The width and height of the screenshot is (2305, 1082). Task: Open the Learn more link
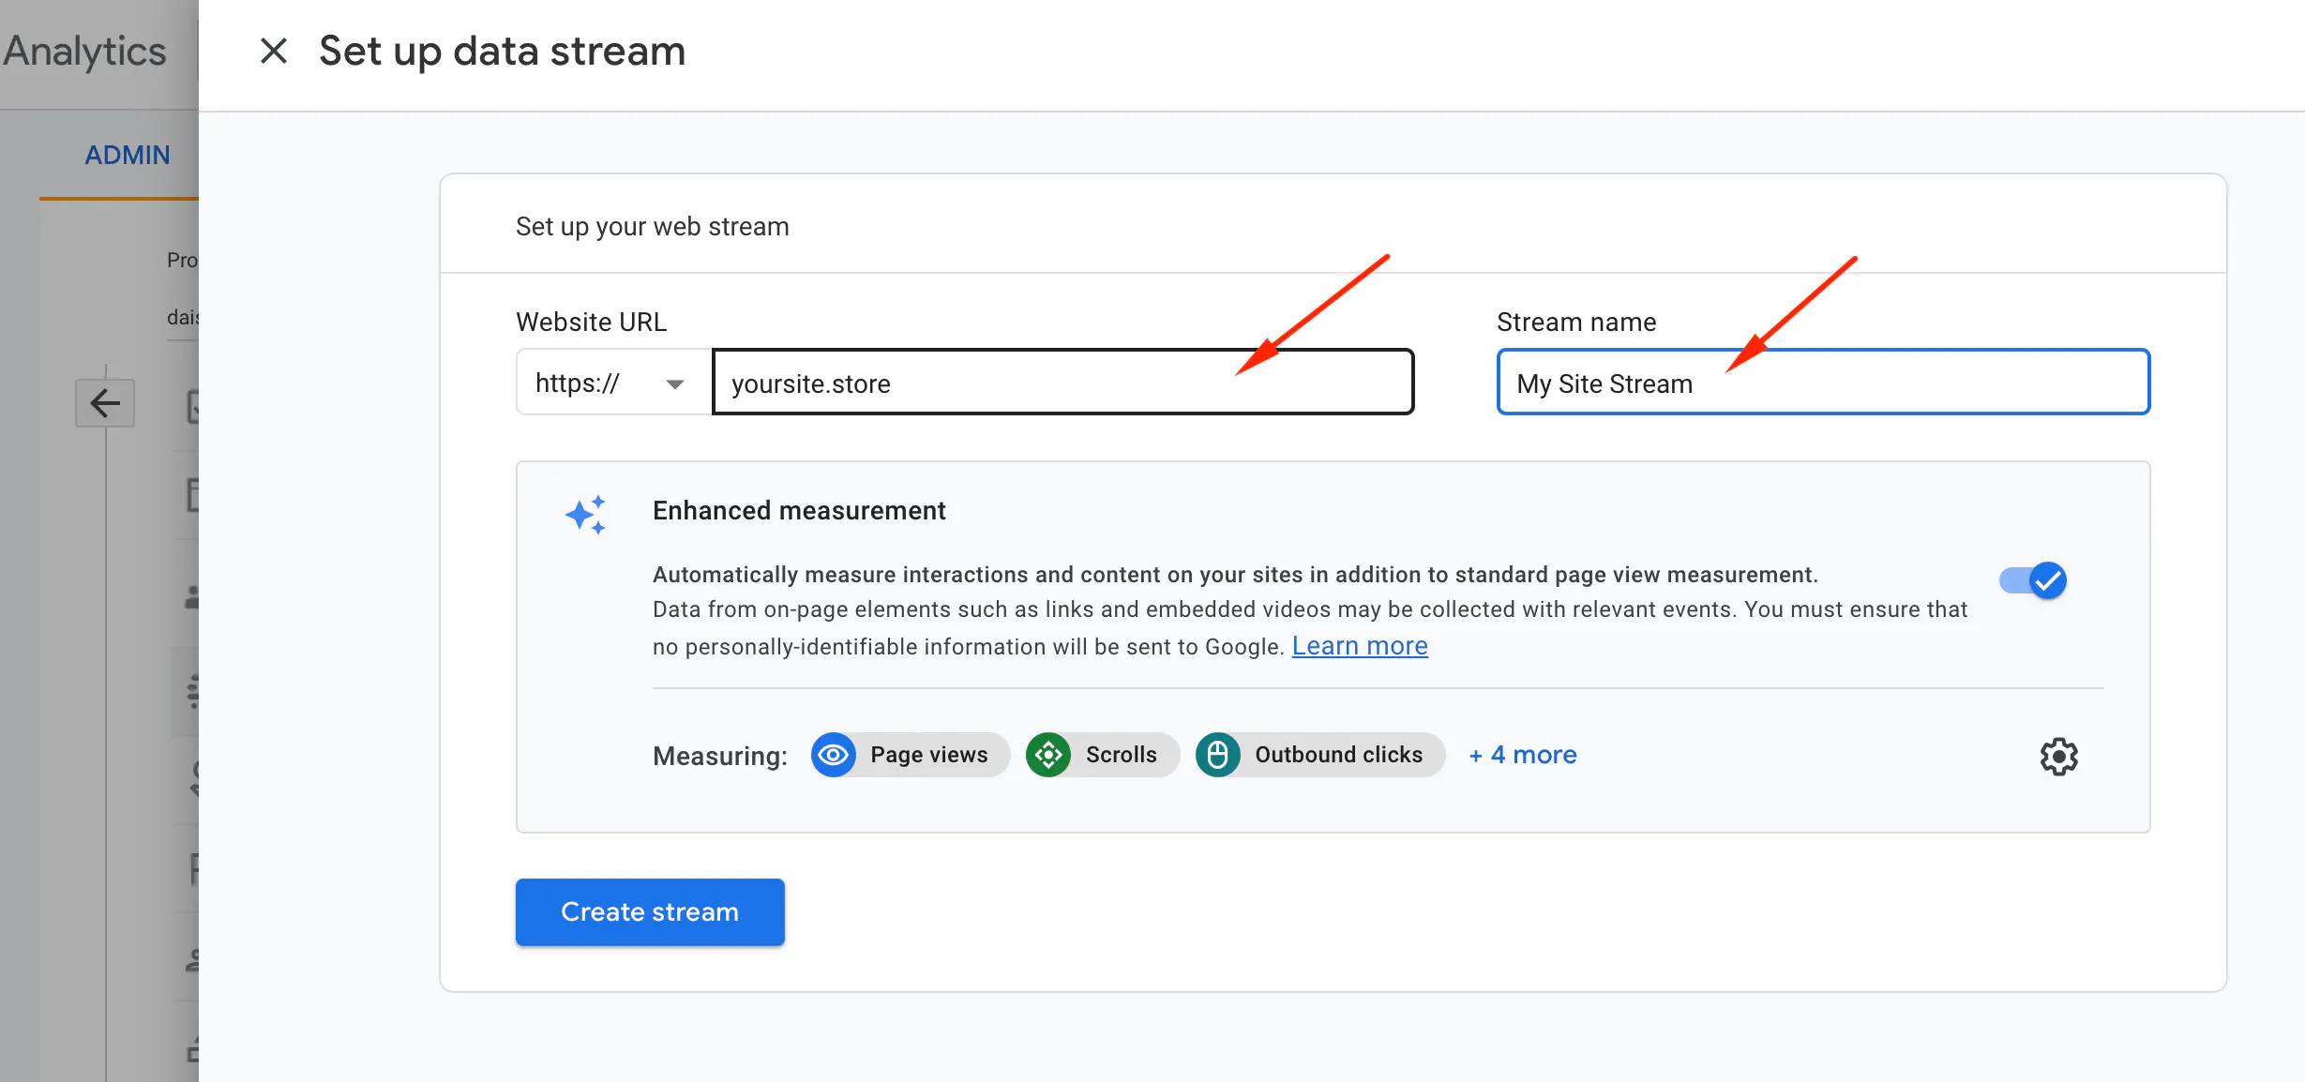click(1360, 646)
